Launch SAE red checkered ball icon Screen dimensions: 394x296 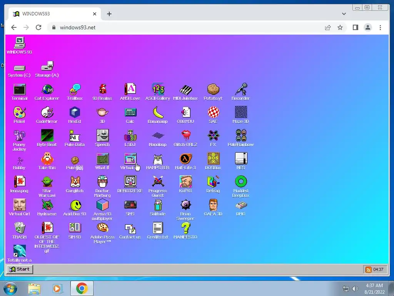(213, 112)
